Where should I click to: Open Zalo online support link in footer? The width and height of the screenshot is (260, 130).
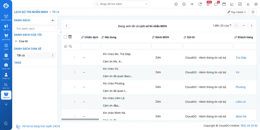click(39, 126)
